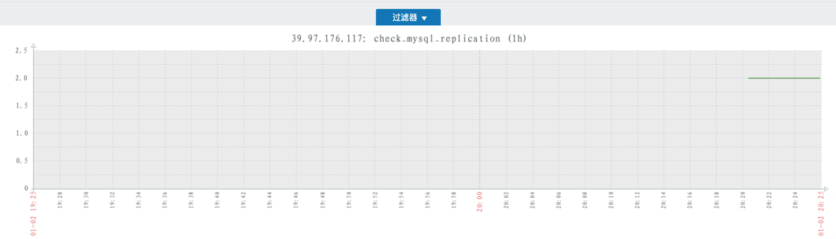The image size is (836, 239).
Task: Click the 2.0 y-axis value
Action: click(x=21, y=78)
